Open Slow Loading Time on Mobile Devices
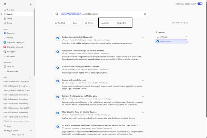This screenshot has height=138, width=207. pyautogui.click(x=79, y=112)
